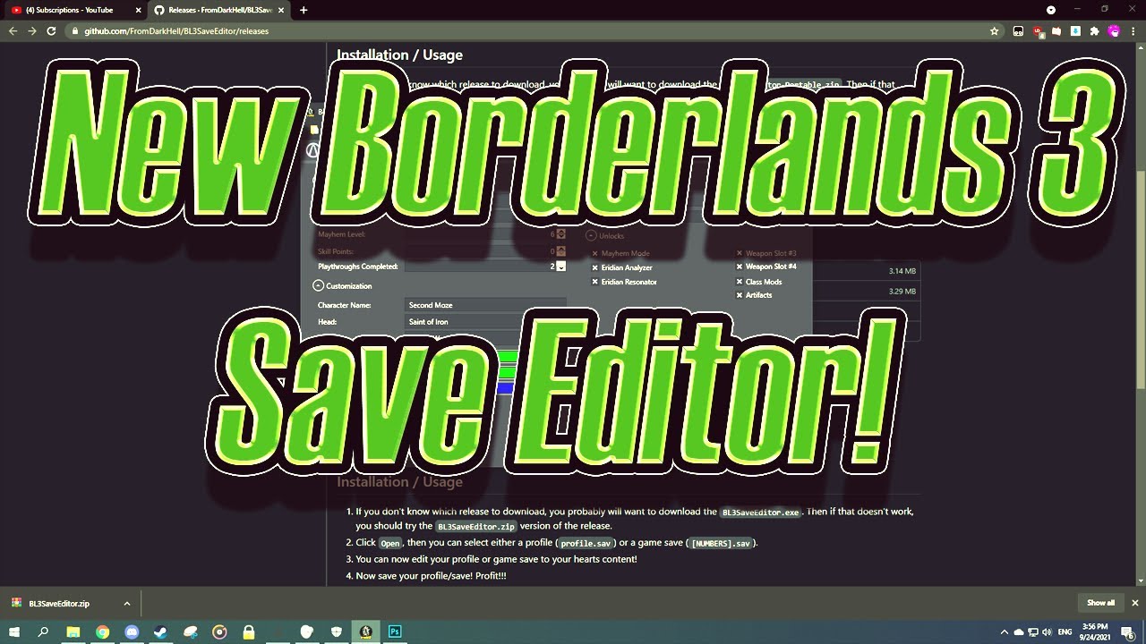1146x644 pixels.
Task: Collapse the Unlocks section
Action: click(591, 235)
